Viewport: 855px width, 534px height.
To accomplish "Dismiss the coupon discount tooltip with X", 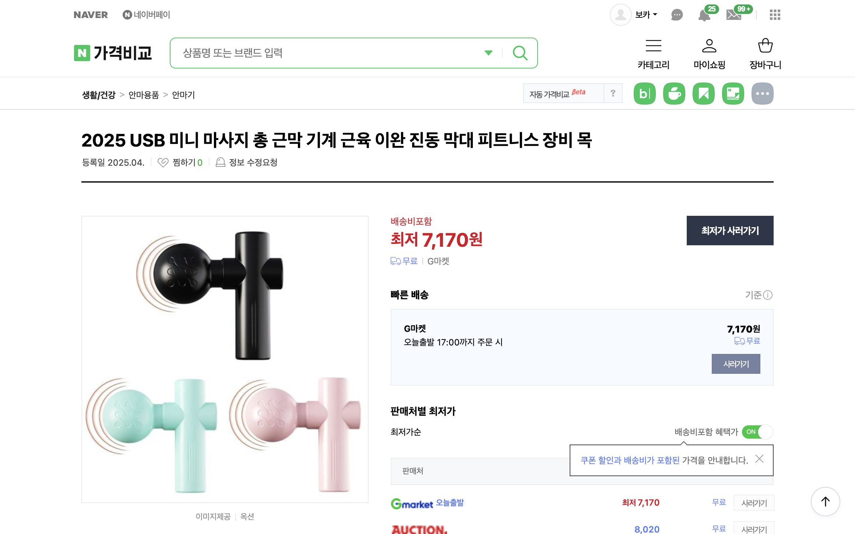I will coord(760,459).
